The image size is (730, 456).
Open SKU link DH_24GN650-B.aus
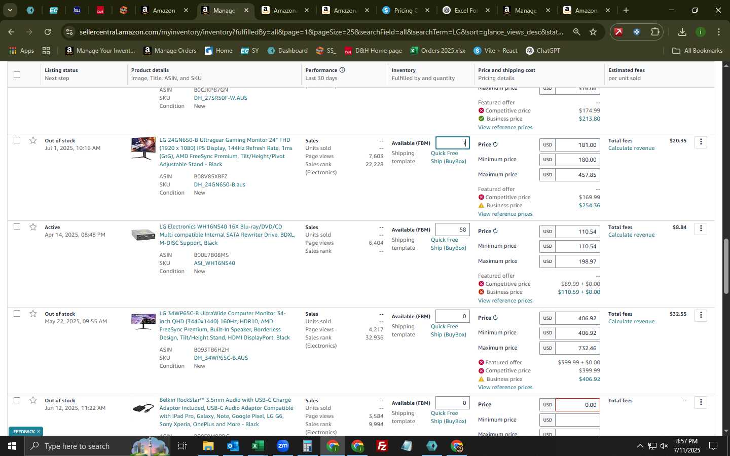[x=220, y=184]
